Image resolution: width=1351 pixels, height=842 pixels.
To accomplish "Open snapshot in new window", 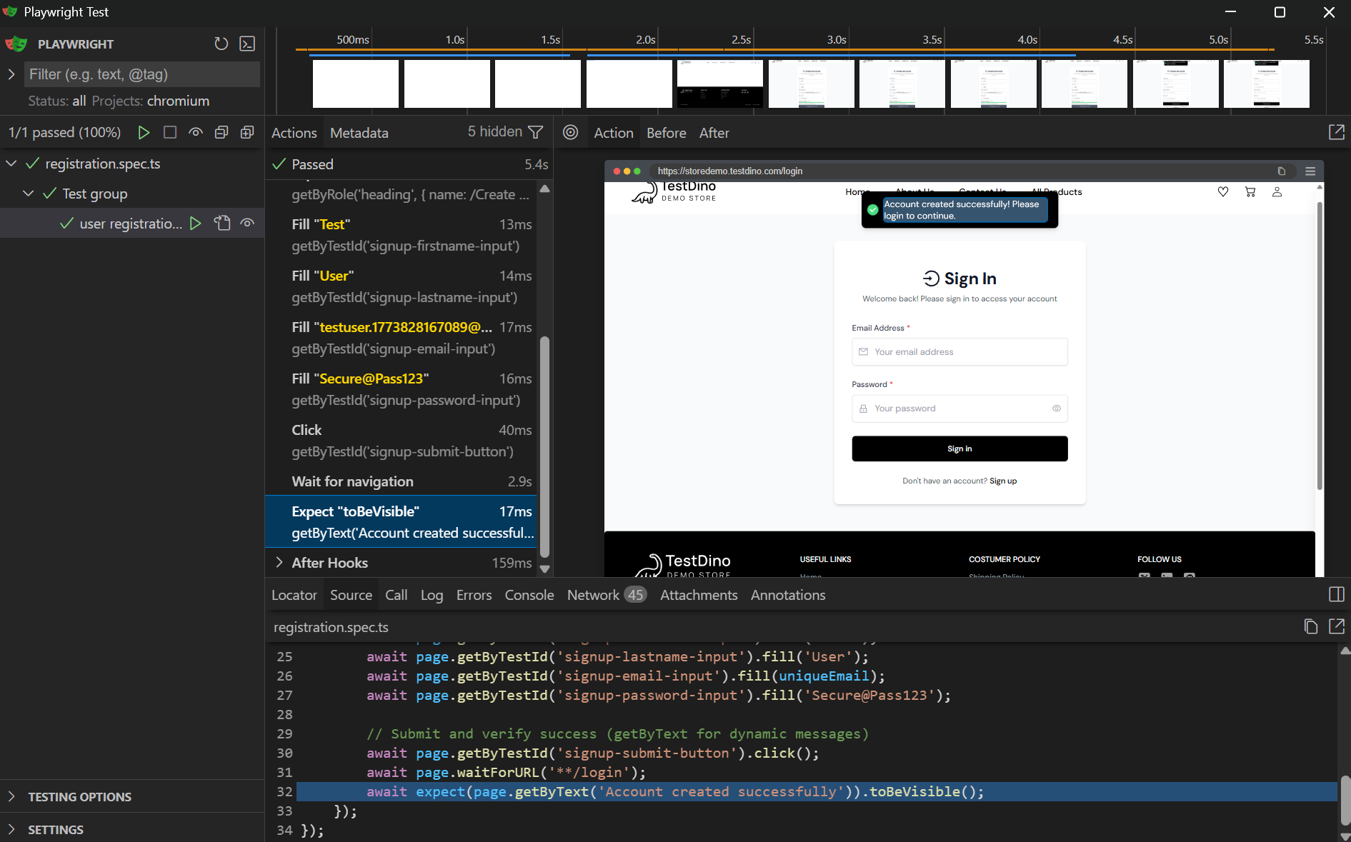I will click(x=1336, y=132).
